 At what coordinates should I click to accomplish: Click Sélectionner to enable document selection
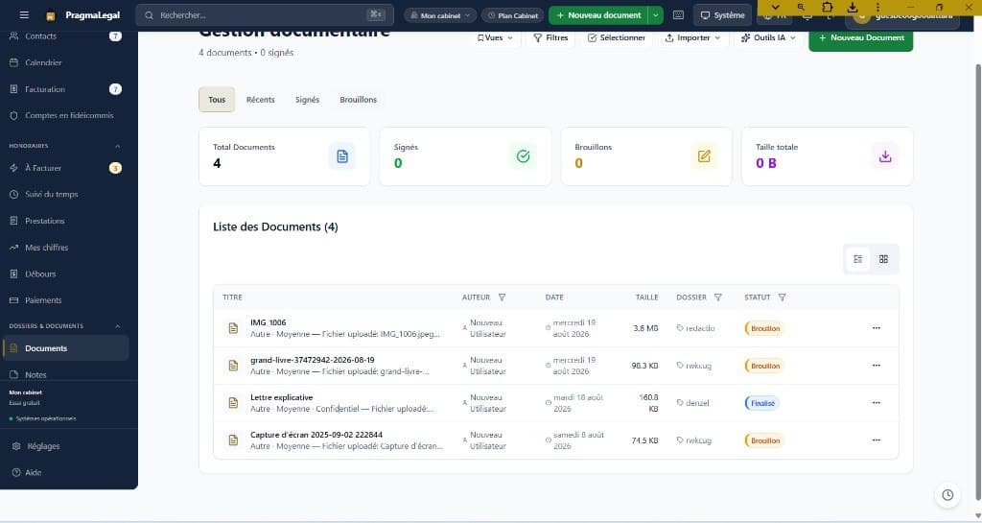coord(617,37)
